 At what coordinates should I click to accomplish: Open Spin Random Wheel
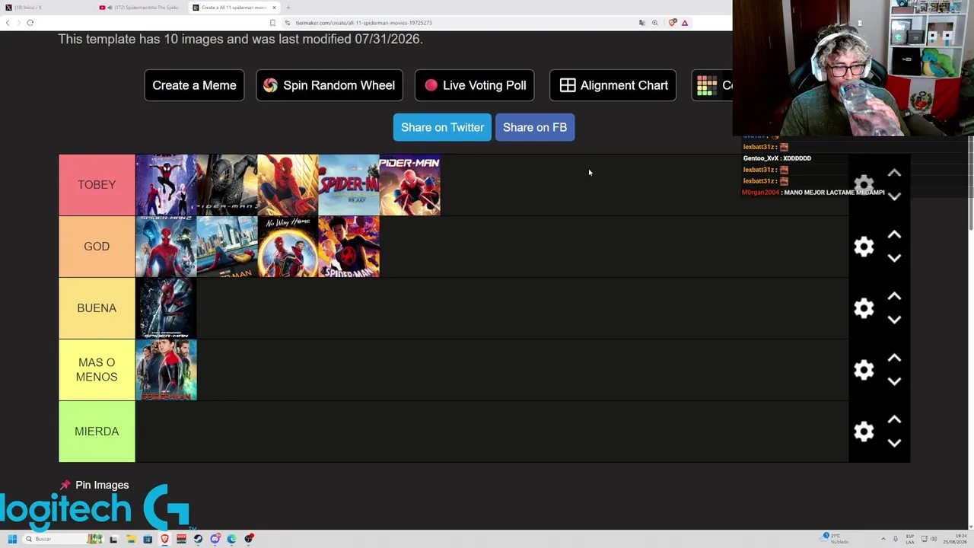[x=329, y=85]
